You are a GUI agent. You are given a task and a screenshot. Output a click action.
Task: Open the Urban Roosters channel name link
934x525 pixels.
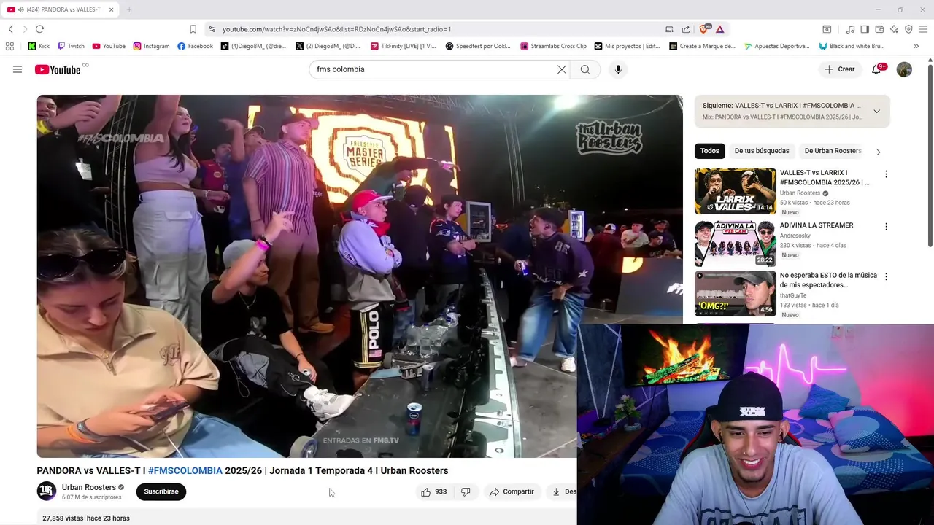pyautogui.click(x=89, y=487)
